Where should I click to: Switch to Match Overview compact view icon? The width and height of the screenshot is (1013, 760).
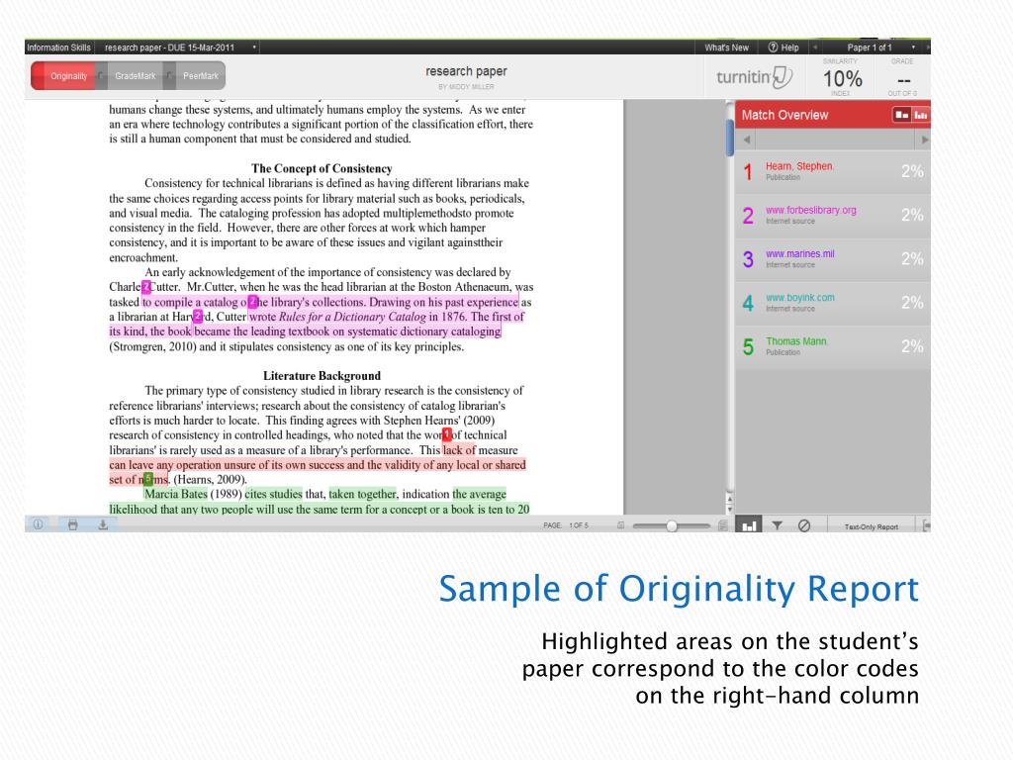[x=901, y=115]
